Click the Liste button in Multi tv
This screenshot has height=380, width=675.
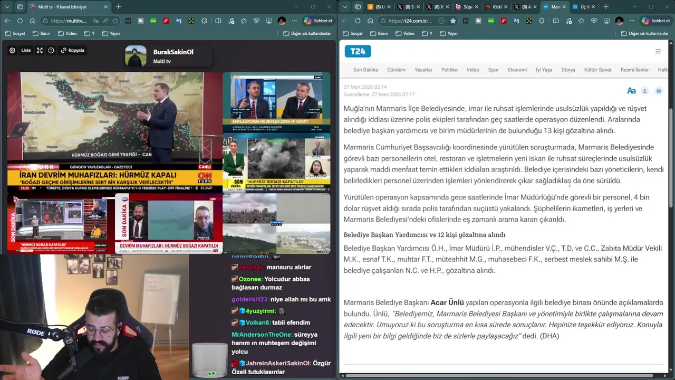26,51
